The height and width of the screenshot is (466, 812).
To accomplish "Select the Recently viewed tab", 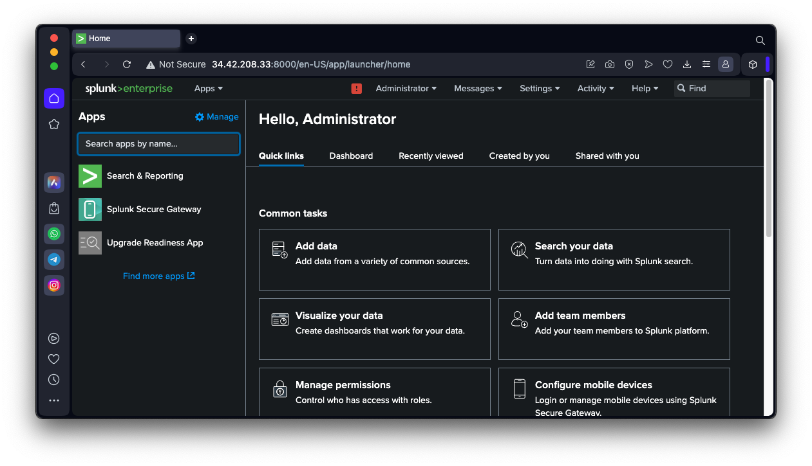I will (x=431, y=156).
